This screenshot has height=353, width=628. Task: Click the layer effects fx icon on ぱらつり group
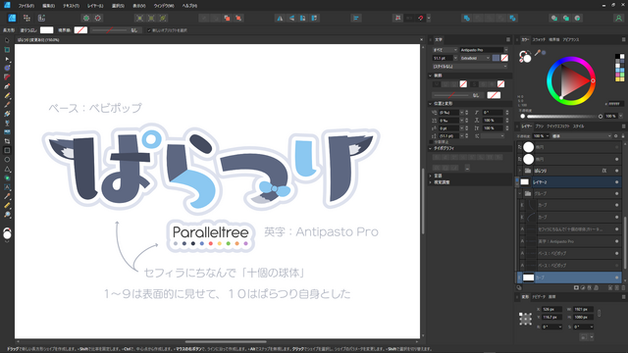[x=604, y=171]
